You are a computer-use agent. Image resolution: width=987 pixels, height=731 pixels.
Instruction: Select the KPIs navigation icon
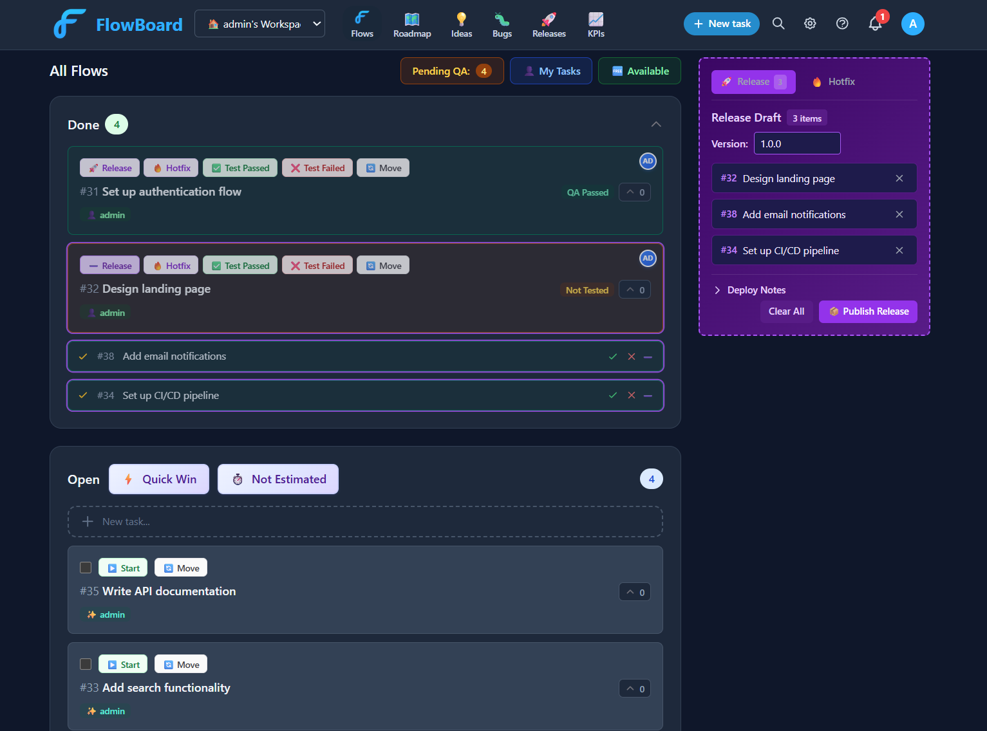(x=596, y=19)
